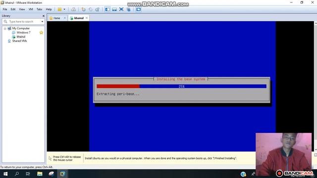Open the VM menu
The width and height of the screenshot is (317, 178).
[x=31, y=9]
